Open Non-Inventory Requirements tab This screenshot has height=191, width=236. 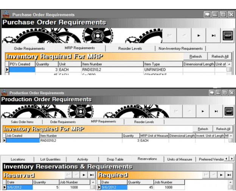(x=180, y=49)
